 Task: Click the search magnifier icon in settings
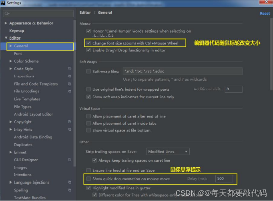pos(7,14)
